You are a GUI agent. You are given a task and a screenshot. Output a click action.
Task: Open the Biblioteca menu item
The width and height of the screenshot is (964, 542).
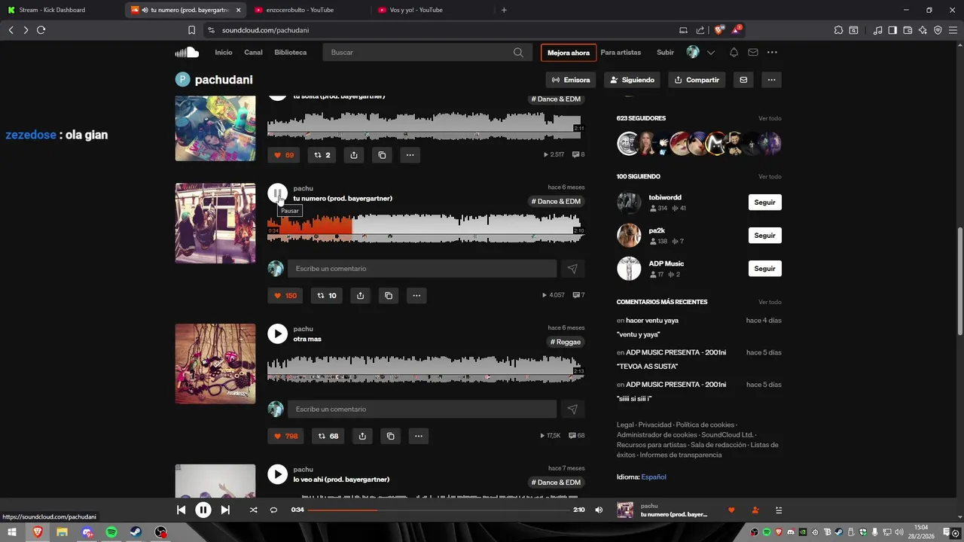pyautogui.click(x=291, y=52)
